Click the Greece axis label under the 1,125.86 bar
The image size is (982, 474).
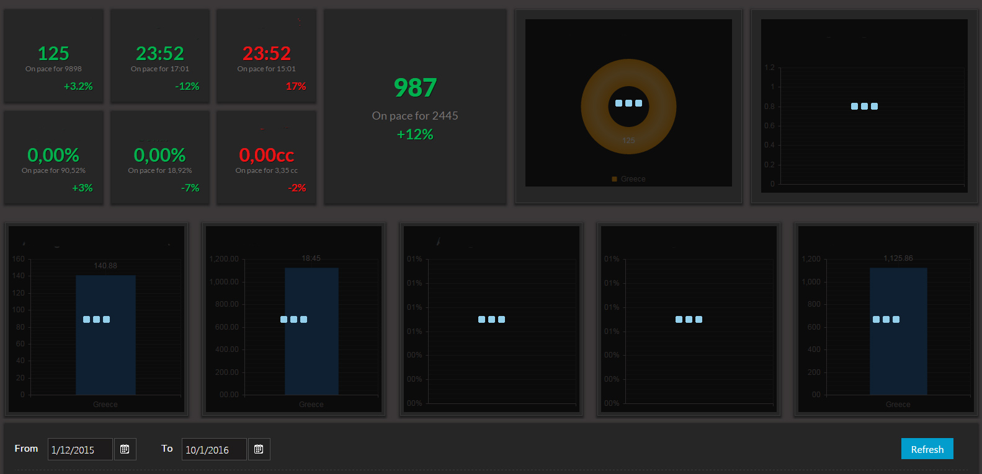tap(898, 405)
